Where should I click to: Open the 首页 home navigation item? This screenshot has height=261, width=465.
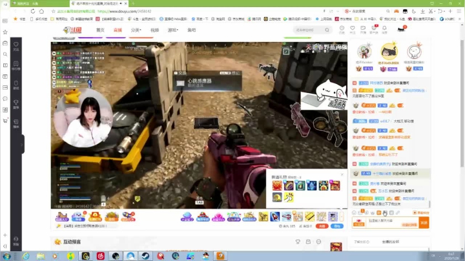click(100, 30)
